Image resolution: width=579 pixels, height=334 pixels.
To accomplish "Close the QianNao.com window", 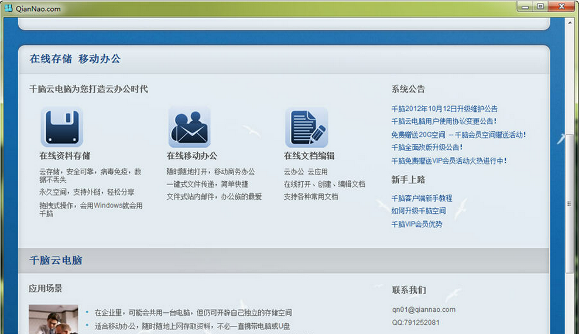I will click(x=561, y=6).
